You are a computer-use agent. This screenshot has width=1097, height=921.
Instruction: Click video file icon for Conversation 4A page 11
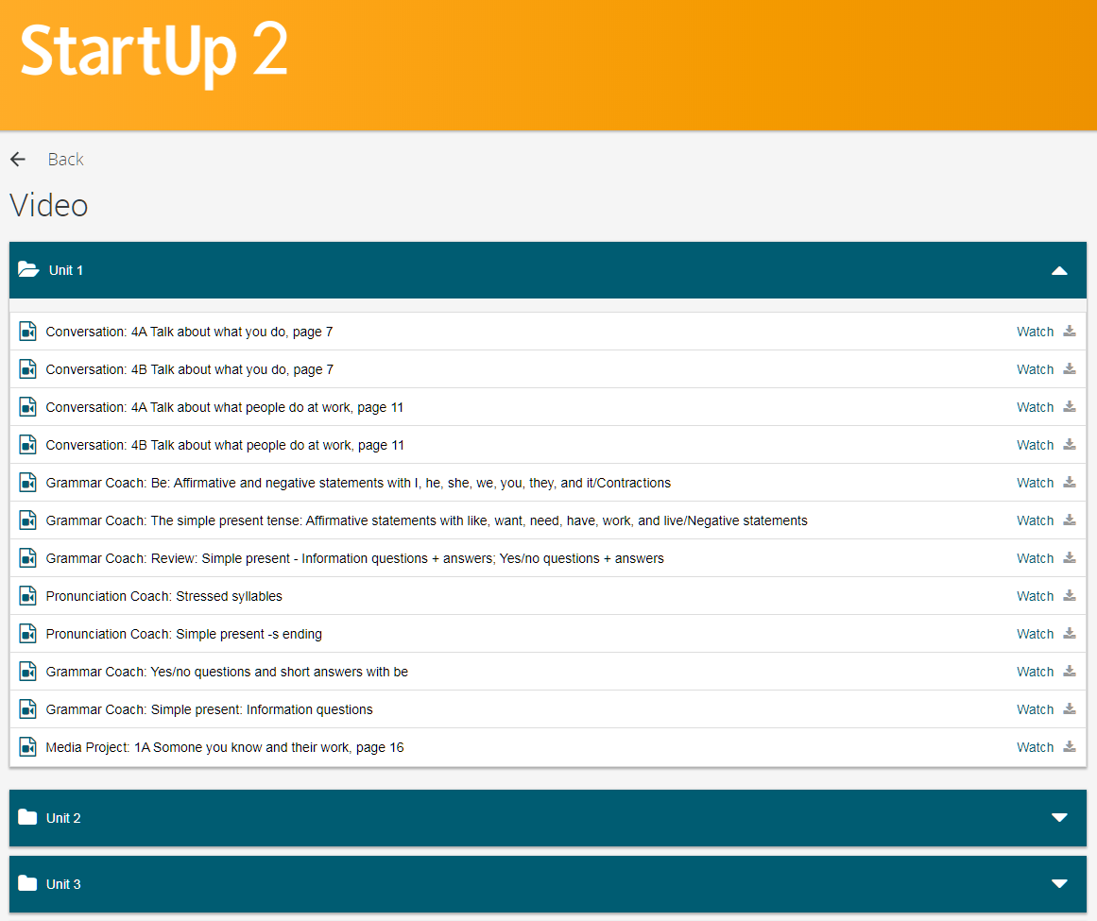point(28,406)
